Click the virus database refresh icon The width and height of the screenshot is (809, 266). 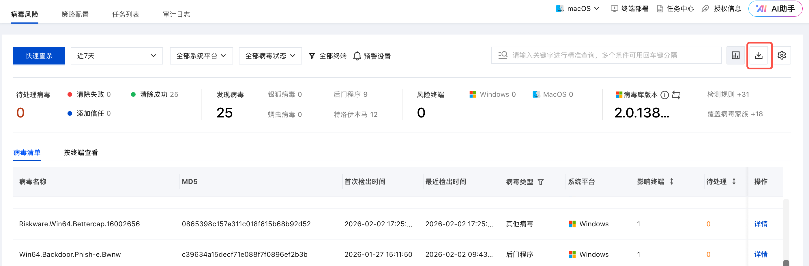676,95
